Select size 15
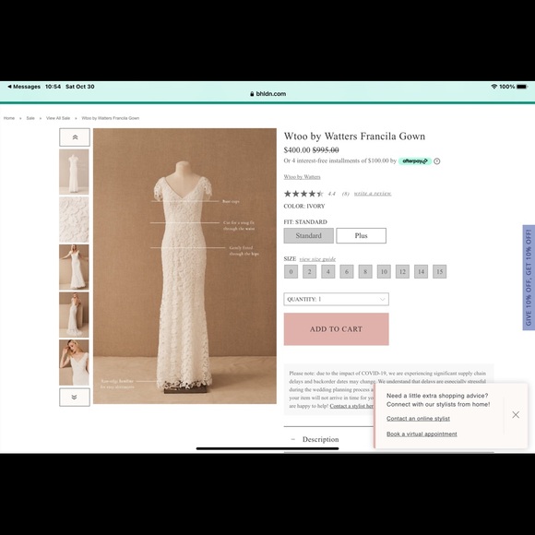 (440, 271)
